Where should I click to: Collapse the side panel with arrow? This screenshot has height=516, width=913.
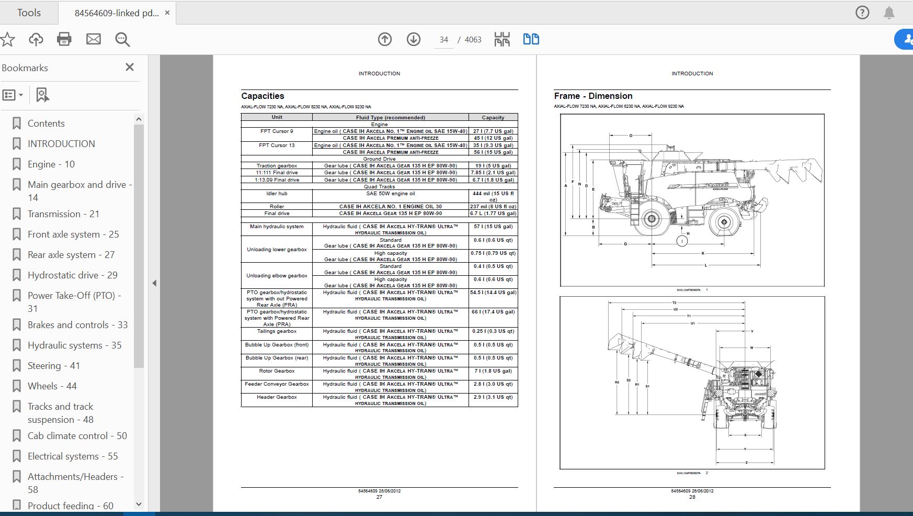click(154, 283)
